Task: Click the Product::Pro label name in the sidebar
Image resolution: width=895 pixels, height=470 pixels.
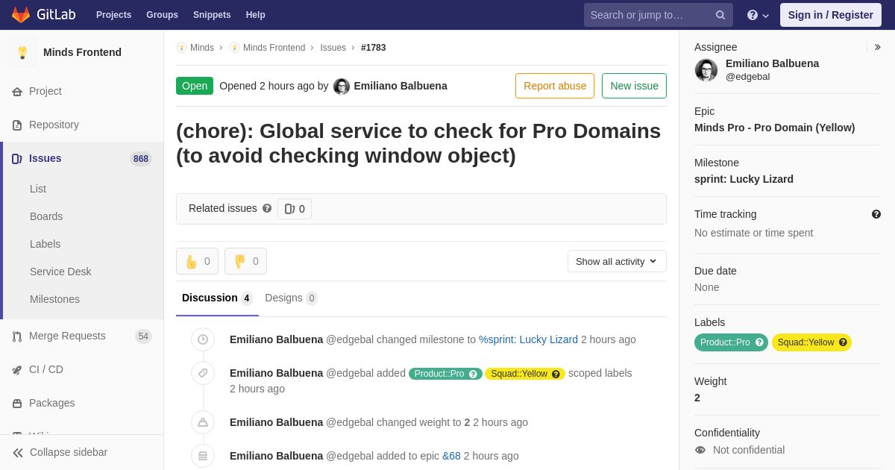Action: (725, 342)
